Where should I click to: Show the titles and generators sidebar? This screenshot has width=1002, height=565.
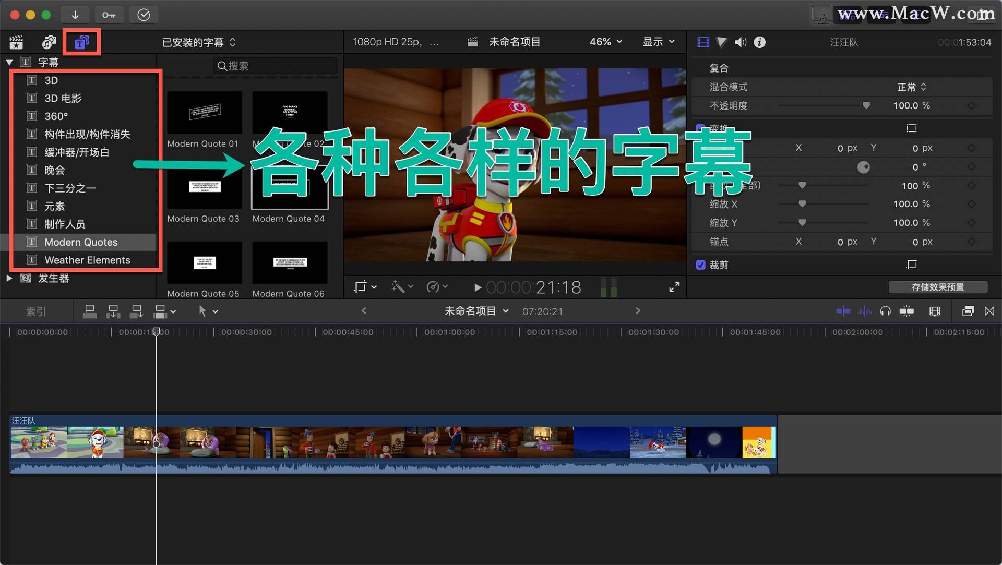point(82,42)
